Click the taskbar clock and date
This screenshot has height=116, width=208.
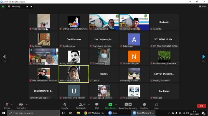194,113
